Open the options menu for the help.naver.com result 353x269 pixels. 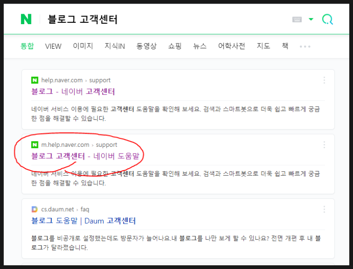pos(324,80)
